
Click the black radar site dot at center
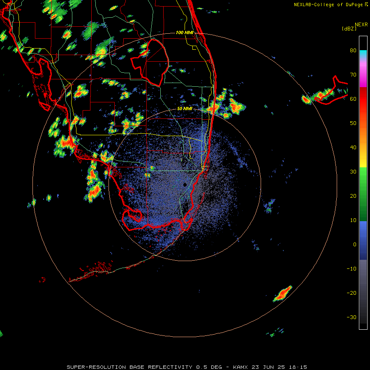point(185,185)
